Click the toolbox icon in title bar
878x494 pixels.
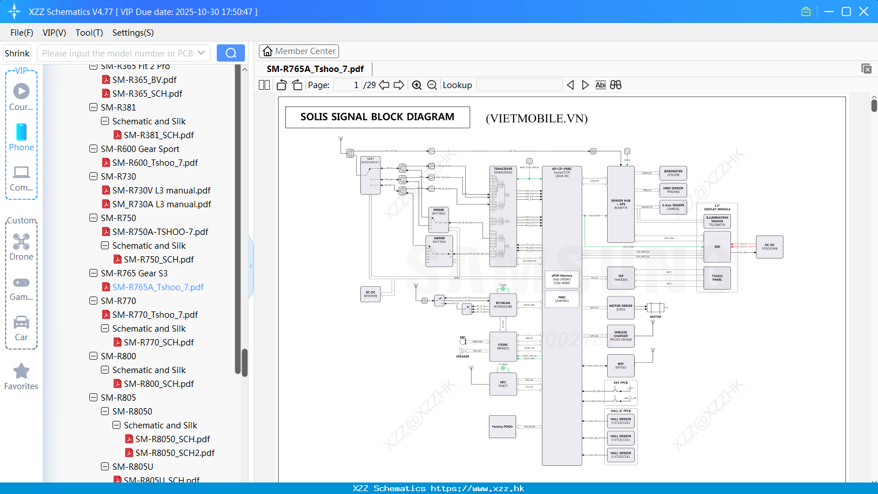pyautogui.click(x=806, y=12)
